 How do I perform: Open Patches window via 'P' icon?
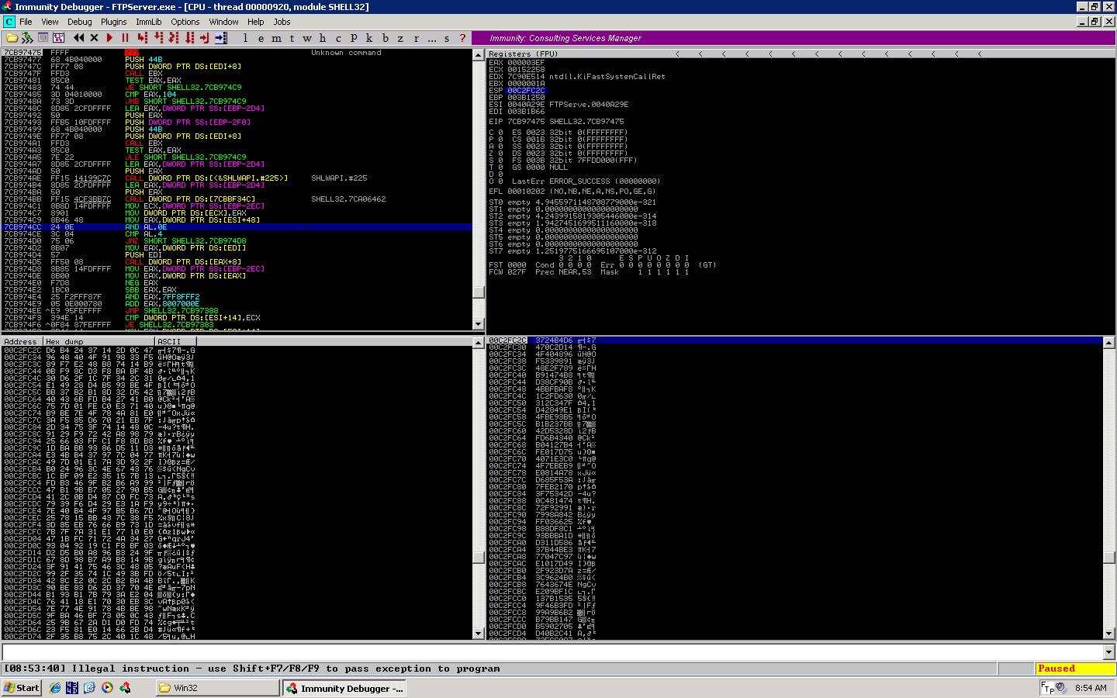pos(354,38)
